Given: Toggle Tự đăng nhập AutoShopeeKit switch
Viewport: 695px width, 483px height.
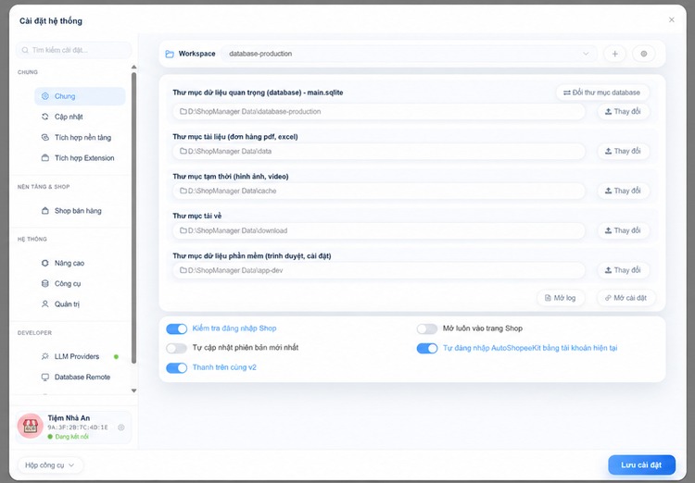Looking at the screenshot, I should (x=427, y=349).
